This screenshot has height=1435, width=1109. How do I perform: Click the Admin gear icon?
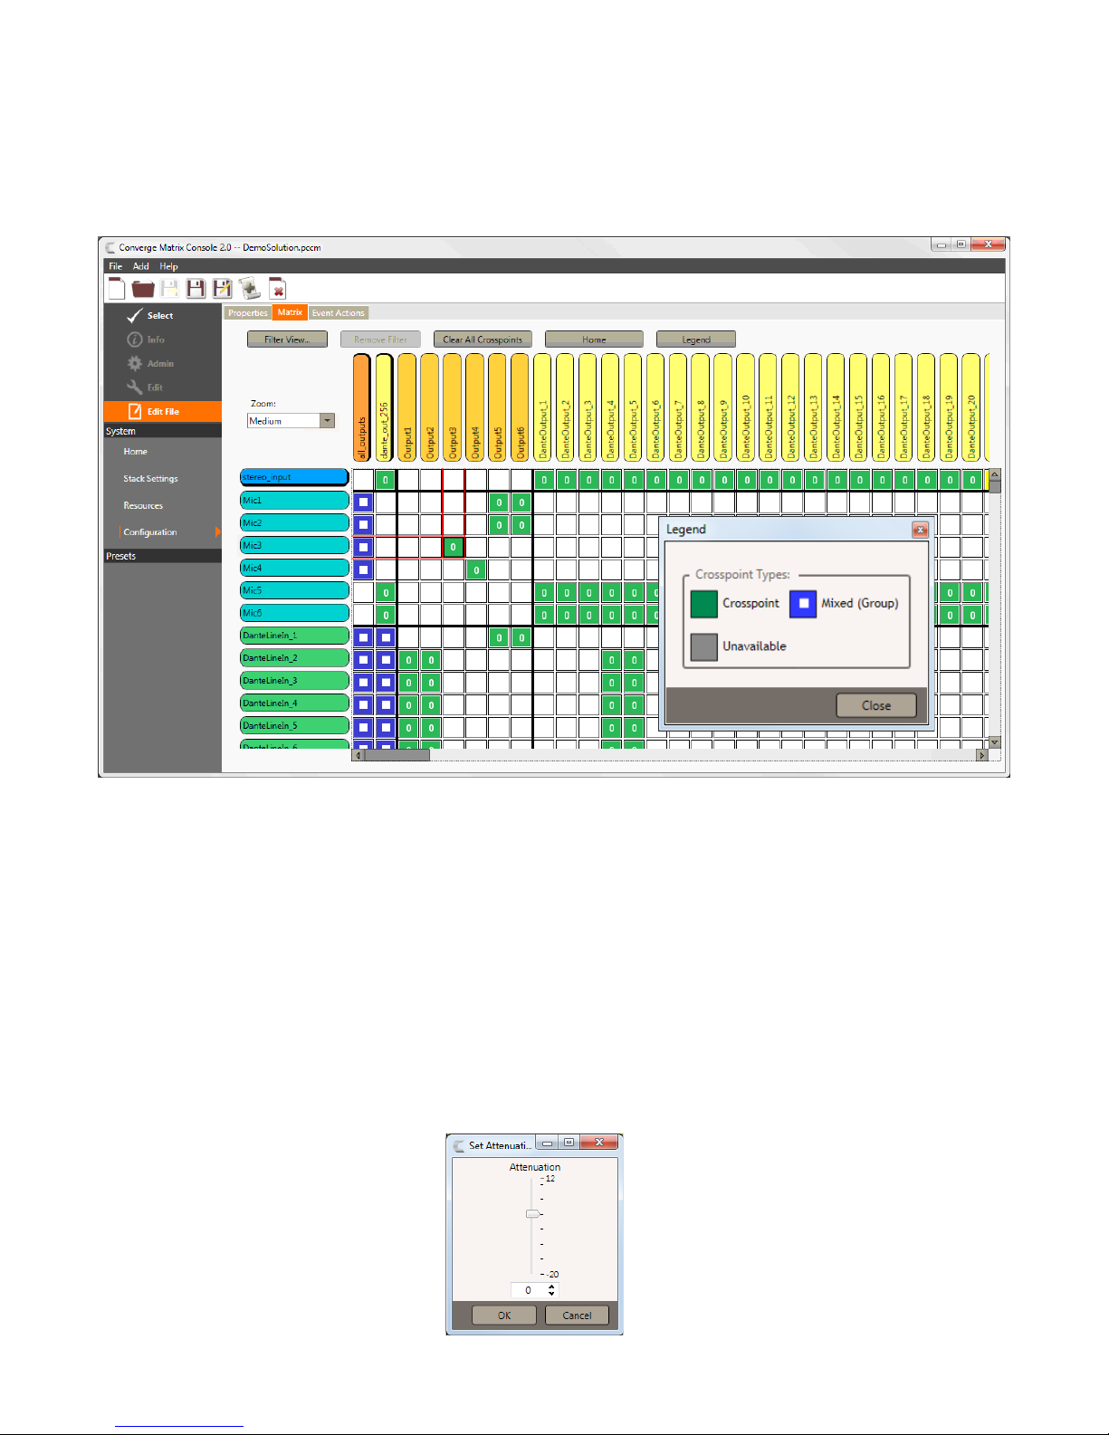point(135,363)
